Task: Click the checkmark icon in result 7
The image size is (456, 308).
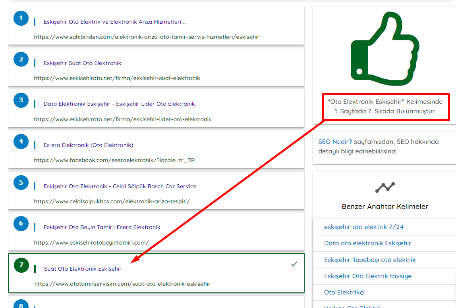Action: [x=294, y=264]
